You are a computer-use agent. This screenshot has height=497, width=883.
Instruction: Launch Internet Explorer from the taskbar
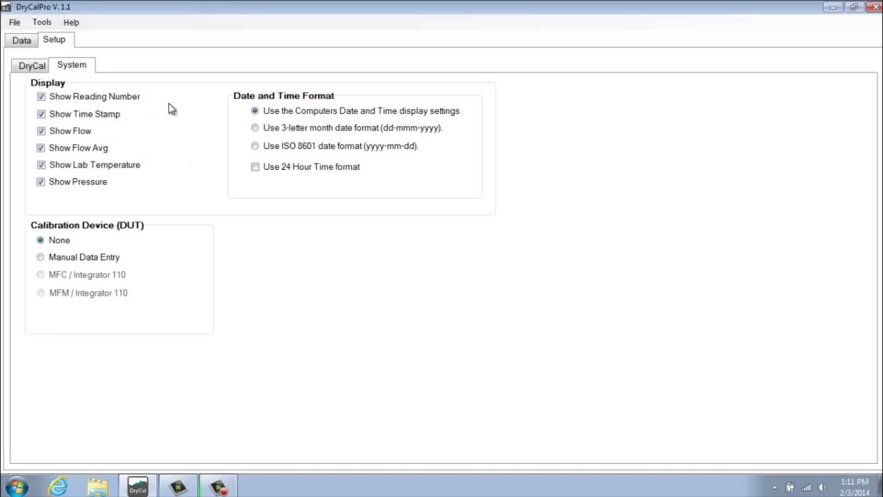click(57, 487)
